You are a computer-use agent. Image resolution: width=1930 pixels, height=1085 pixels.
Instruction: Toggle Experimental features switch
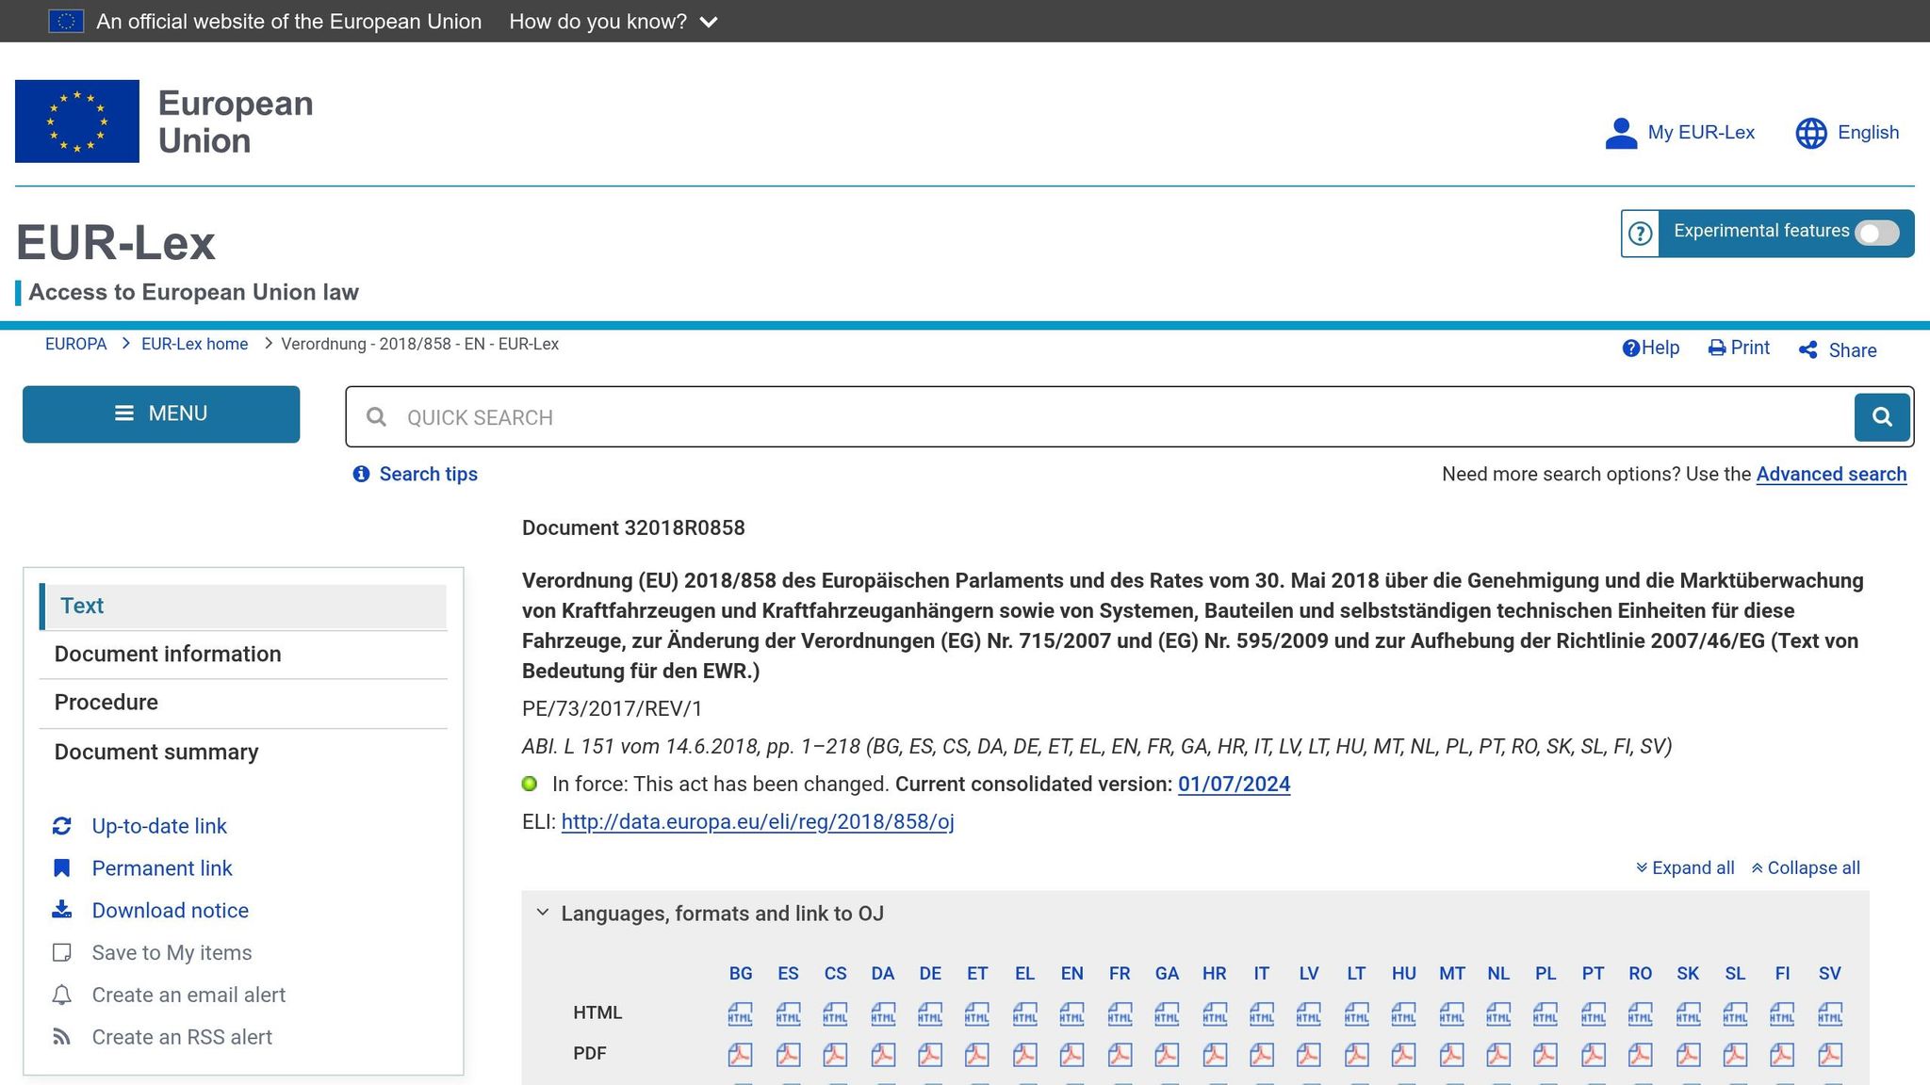(1876, 234)
